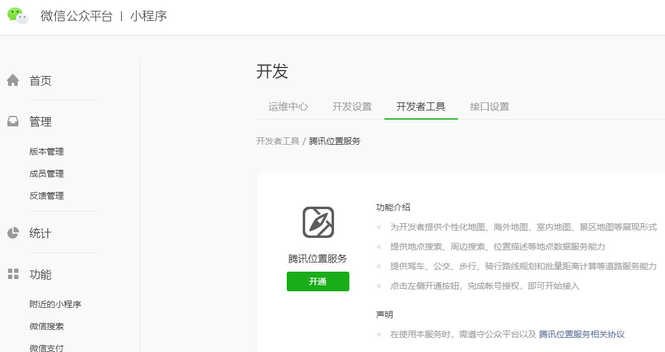Open 附近的小程序 in the sidebar
Image resolution: width=665 pixels, height=352 pixels.
(55, 304)
